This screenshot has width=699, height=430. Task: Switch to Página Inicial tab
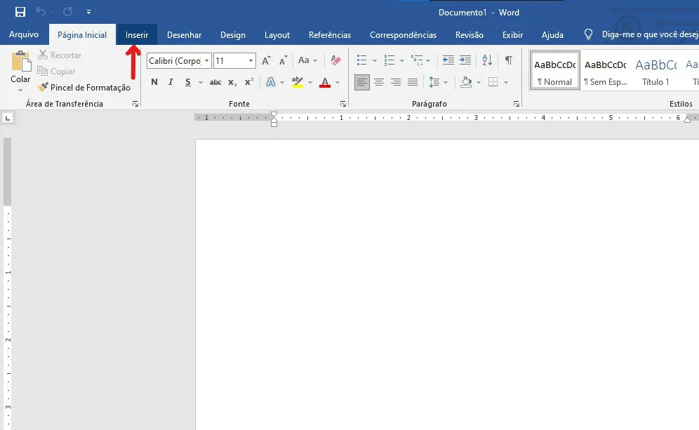point(82,35)
